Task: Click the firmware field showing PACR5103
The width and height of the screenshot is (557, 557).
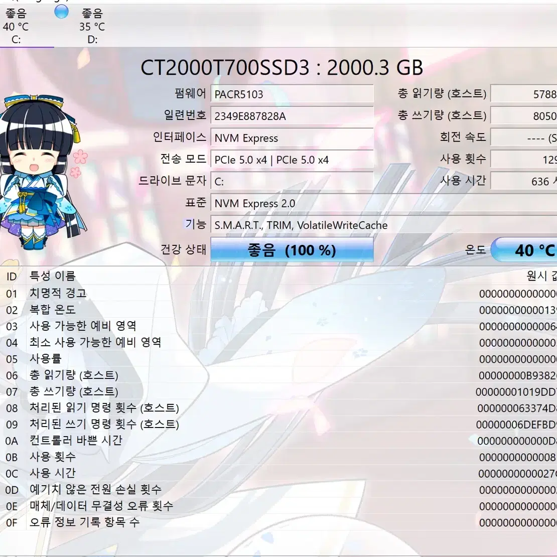Action: [x=292, y=94]
